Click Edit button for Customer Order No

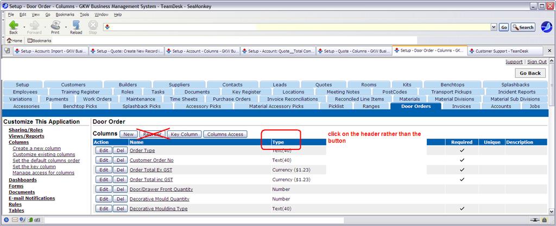[x=103, y=160]
